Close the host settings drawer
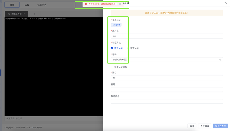 [226, 3]
